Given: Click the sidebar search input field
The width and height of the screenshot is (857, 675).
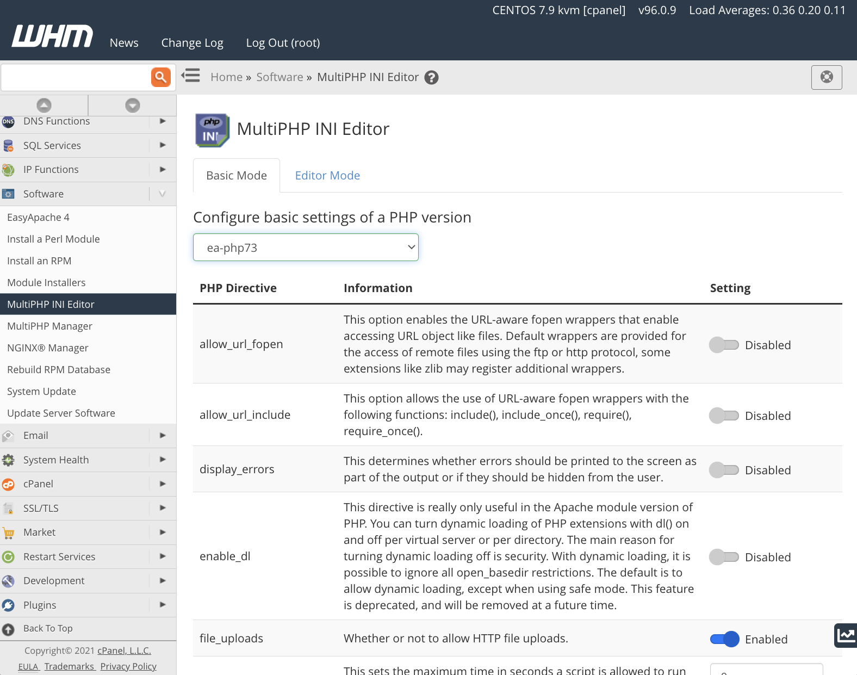Looking at the screenshot, I should [x=76, y=77].
